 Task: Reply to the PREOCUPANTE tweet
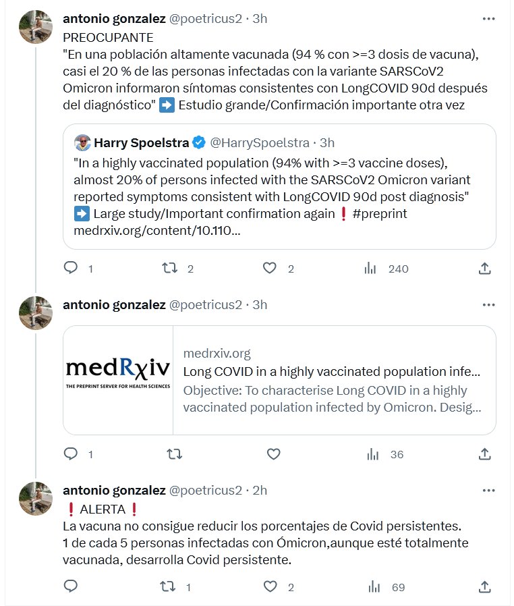pyautogui.click(x=71, y=269)
